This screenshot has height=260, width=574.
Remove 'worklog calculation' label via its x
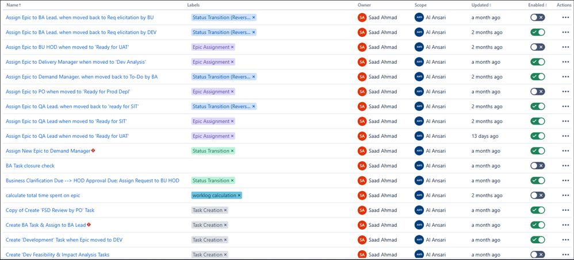point(239,195)
